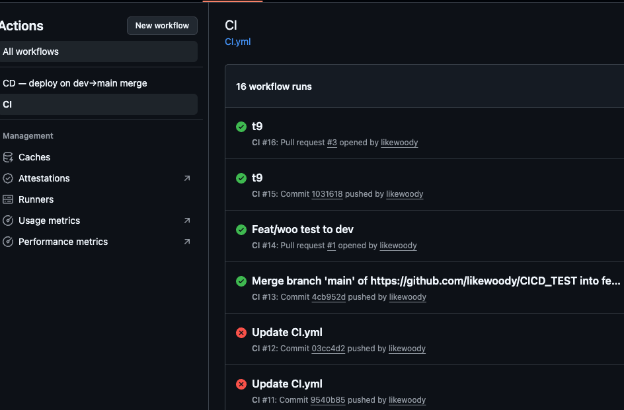Image resolution: width=624 pixels, height=410 pixels.
Task: Click success check icon for Feat/woo test run
Action: 241,230
